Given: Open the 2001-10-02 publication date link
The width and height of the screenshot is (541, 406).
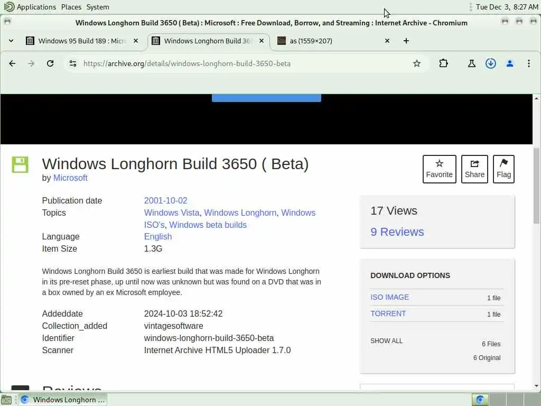Looking at the screenshot, I should [x=165, y=200].
